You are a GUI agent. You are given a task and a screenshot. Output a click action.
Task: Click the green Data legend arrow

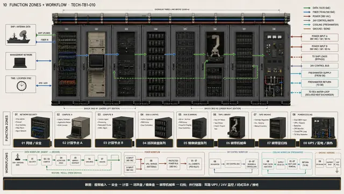307,8
